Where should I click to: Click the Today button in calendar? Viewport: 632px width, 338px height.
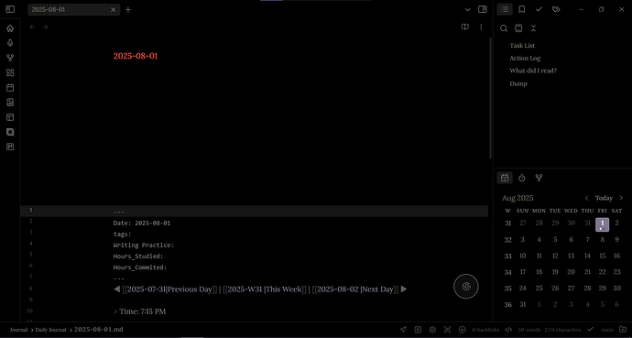coord(604,198)
